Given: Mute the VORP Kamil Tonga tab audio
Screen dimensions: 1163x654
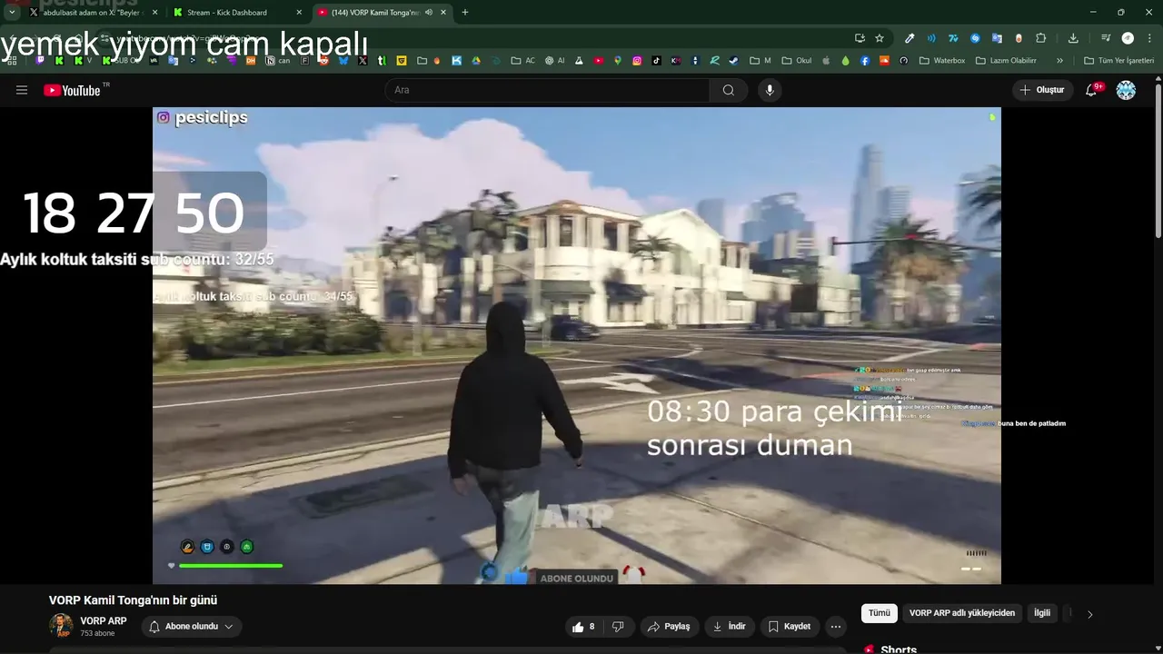Looking at the screenshot, I should [x=429, y=13].
